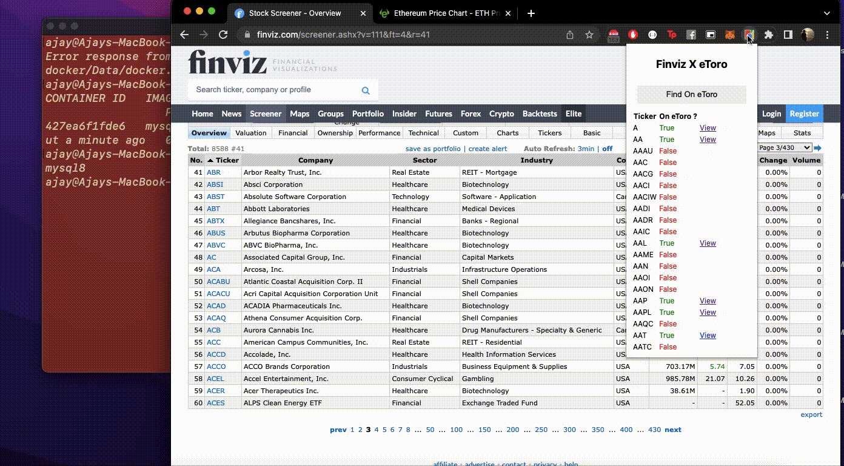The width and height of the screenshot is (844, 466).
Task: Open the Extensions puzzle-piece menu
Action: (x=769, y=35)
